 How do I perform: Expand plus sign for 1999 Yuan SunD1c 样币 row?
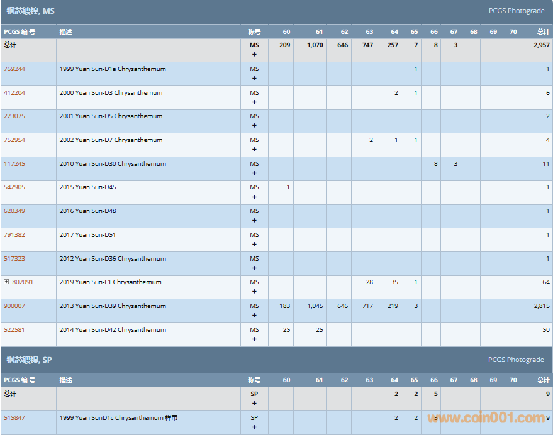click(254, 427)
